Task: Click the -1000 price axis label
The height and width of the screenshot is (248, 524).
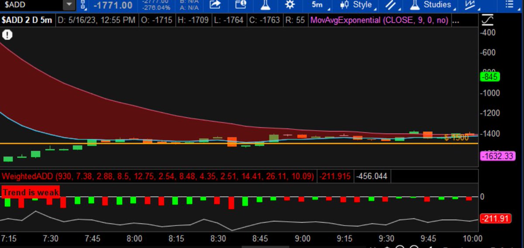Action: click(x=491, y=93)
